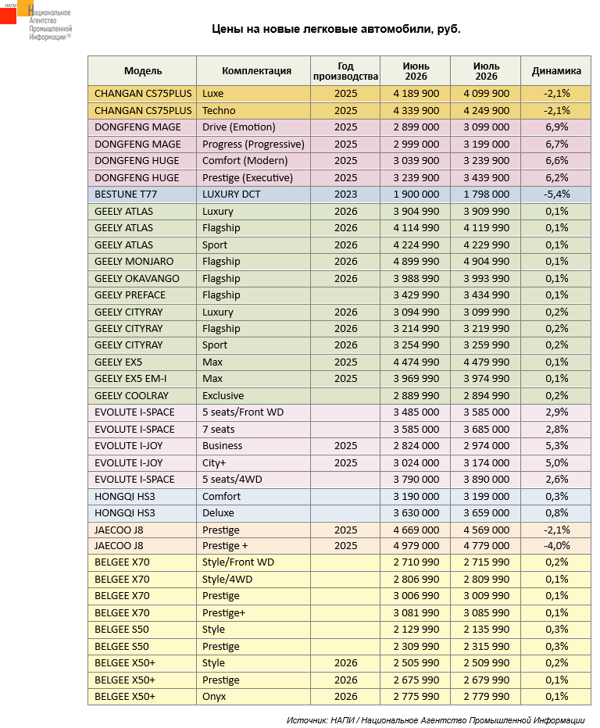Click EVOLUTE I-JOY Business trim cell

click(x=254, y=446)
